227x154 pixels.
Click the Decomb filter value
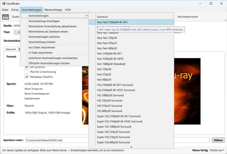tap(29, 106)
